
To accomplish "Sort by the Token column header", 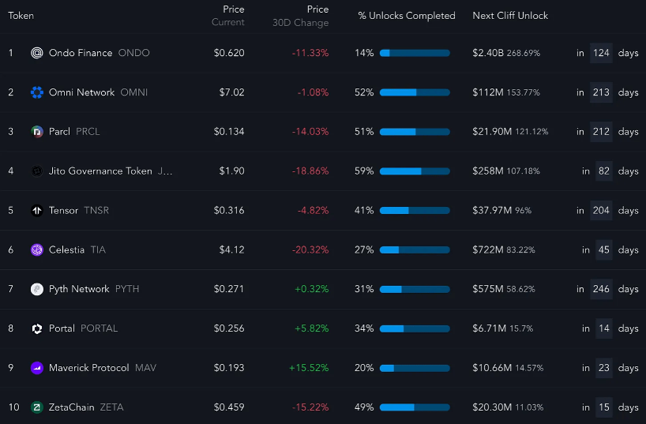I will click(x=21, y=16).
